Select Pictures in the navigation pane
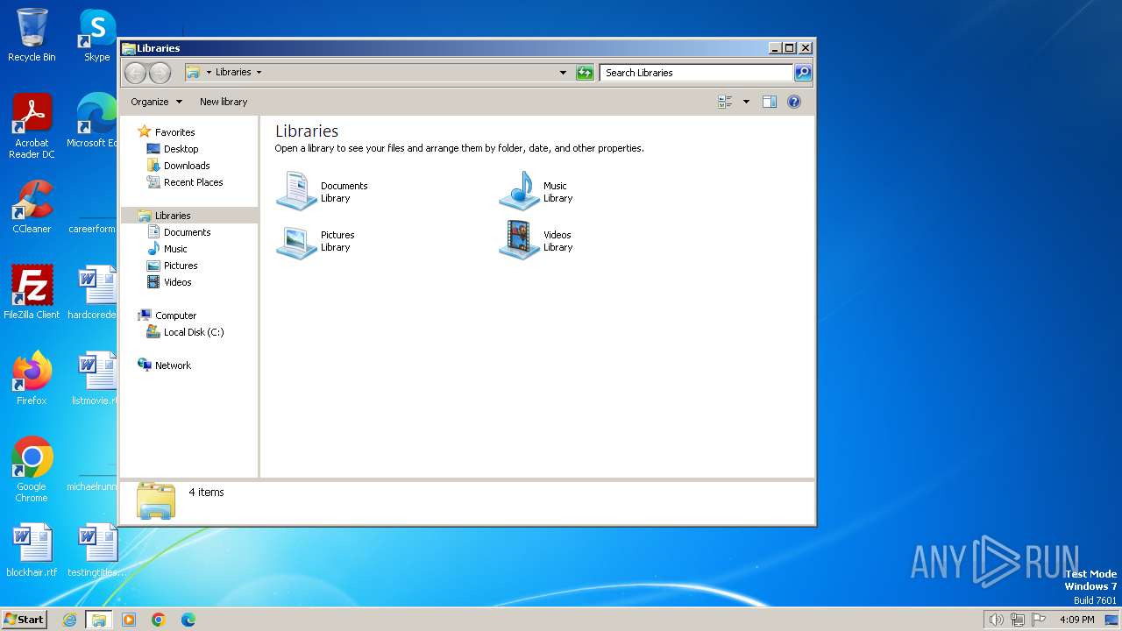This screenshot has height=631, width=1122. tap(172, 266)
